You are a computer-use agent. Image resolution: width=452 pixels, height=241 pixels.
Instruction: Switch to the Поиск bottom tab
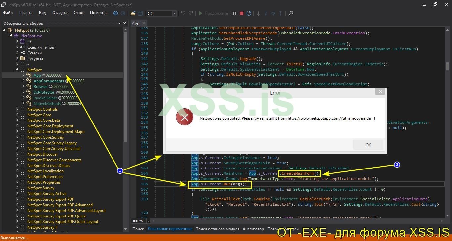pos(138,229)
